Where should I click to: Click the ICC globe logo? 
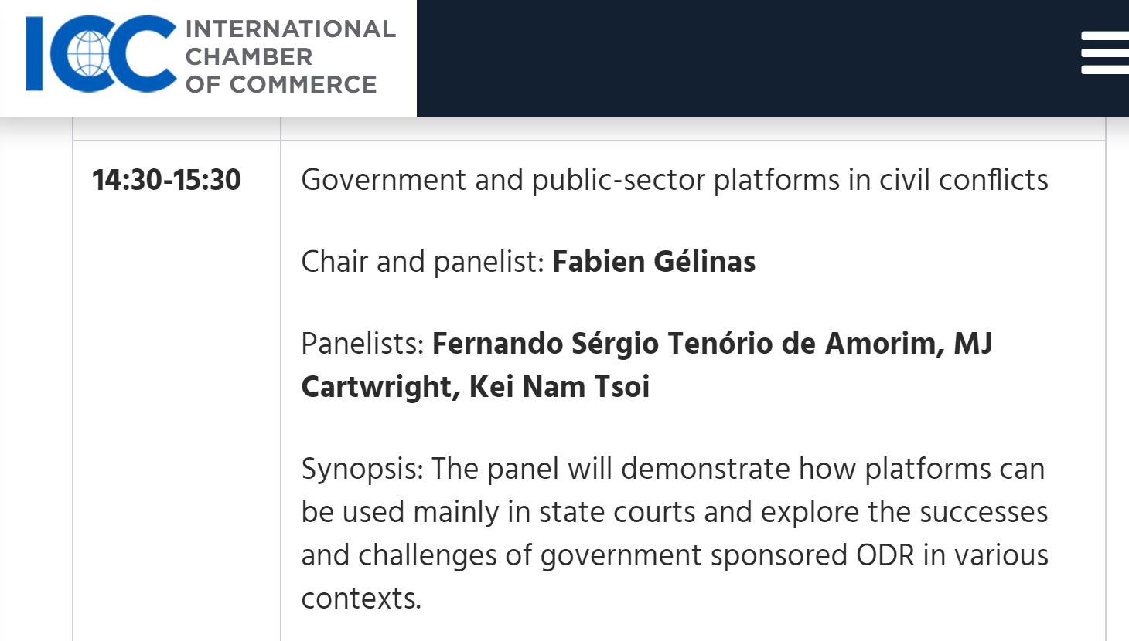(101, 54)
